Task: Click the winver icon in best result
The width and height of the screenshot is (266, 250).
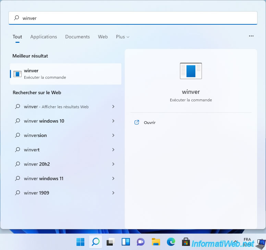Action: pos(17,74)
